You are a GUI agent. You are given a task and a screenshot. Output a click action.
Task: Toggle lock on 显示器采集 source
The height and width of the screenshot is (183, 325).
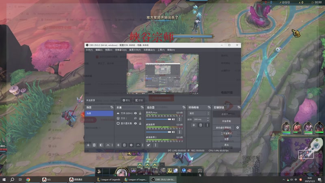pyautogui.click(x=140, y=123)
